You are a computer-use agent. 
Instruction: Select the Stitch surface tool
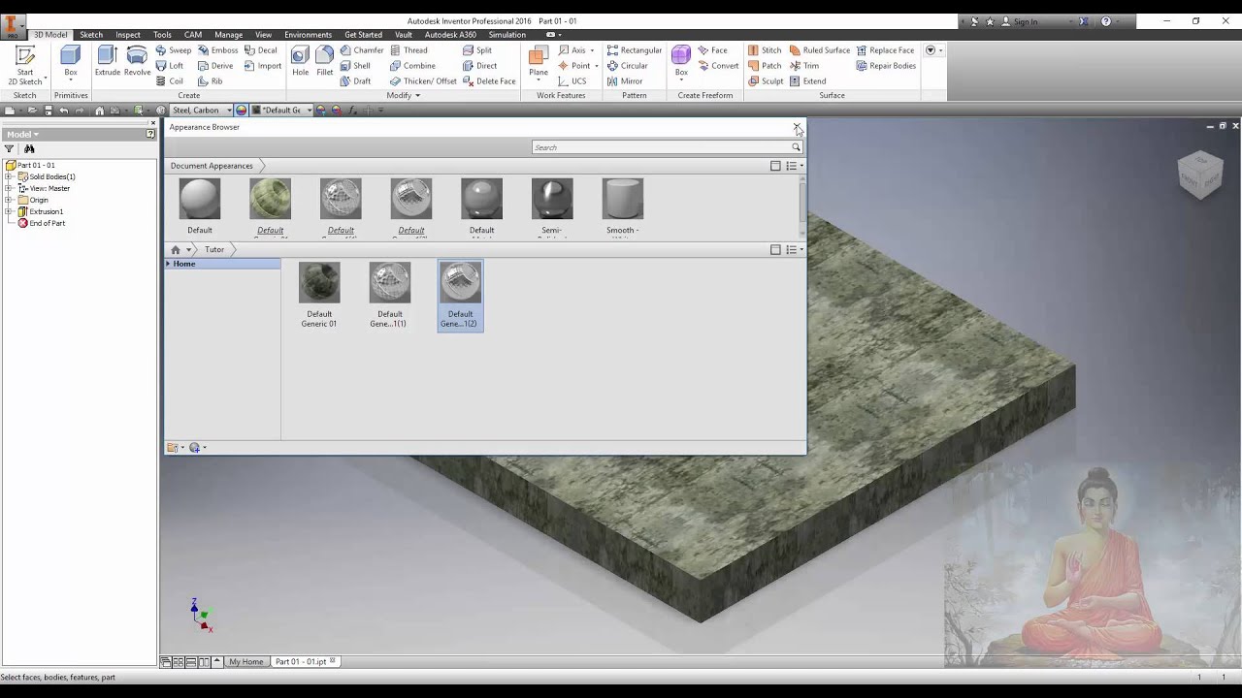[765, 50]
